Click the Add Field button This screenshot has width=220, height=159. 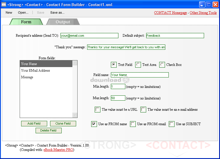[x=34, y=123]
